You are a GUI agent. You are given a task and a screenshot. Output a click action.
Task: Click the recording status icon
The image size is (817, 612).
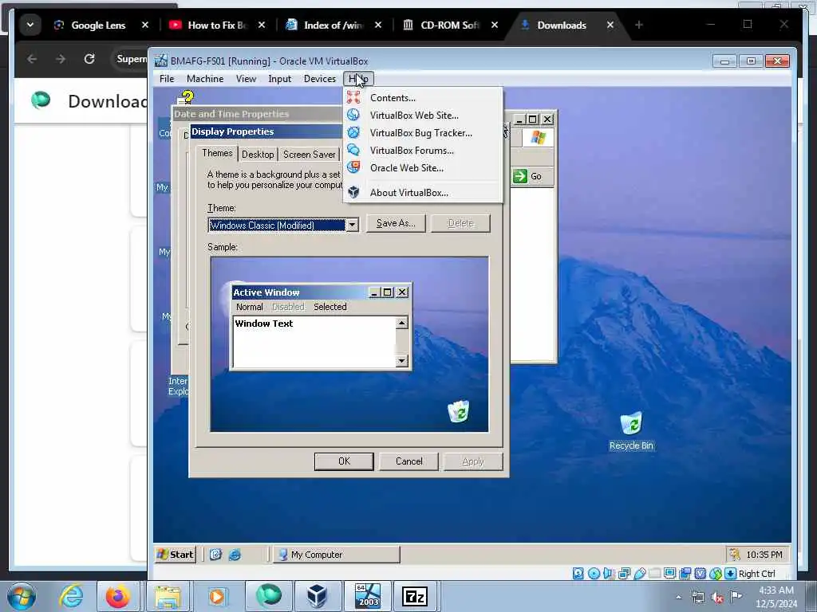pyautogui.click(x=685, y=574)
